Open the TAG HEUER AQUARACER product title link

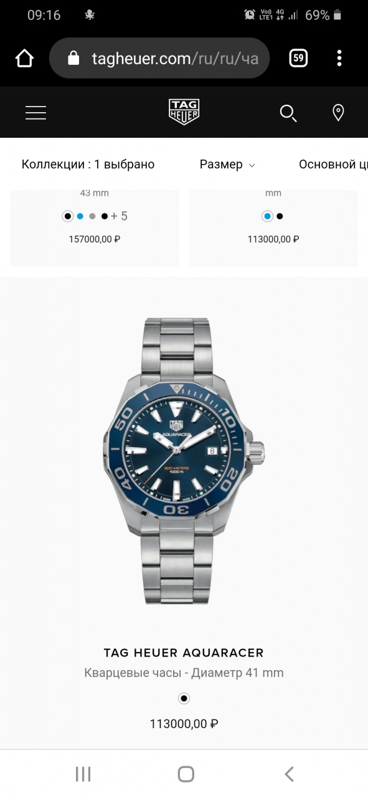coord(184,653)
